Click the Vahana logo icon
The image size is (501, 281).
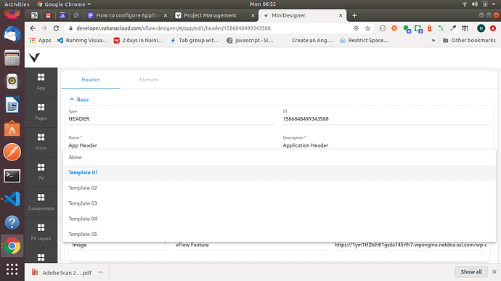click(34, 57)
